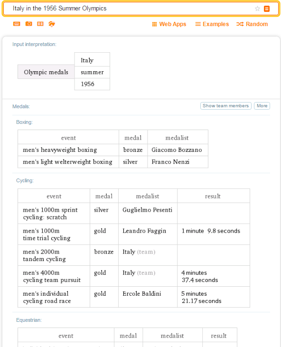Click men's 2000m tandem cycling event
Image resolution: width=281 pixels, height=347 pixels.
[44, 255]
